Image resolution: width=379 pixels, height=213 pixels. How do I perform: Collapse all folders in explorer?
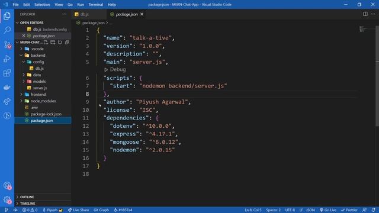[x=67, y=42]
